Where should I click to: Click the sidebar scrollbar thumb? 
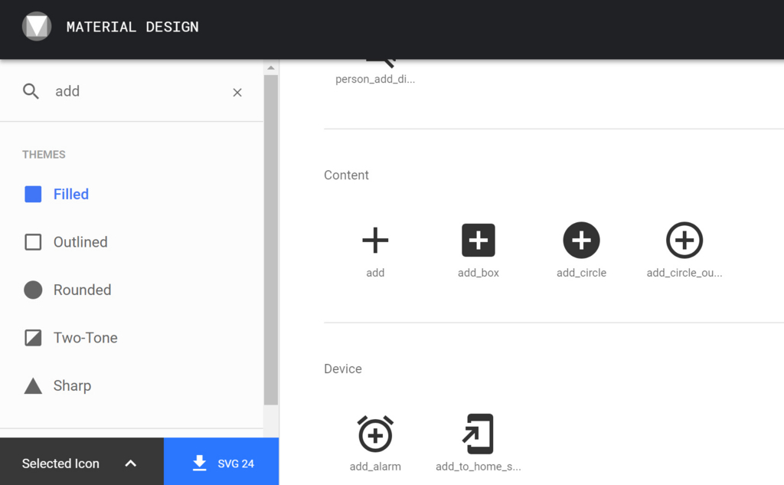point(271,240)
